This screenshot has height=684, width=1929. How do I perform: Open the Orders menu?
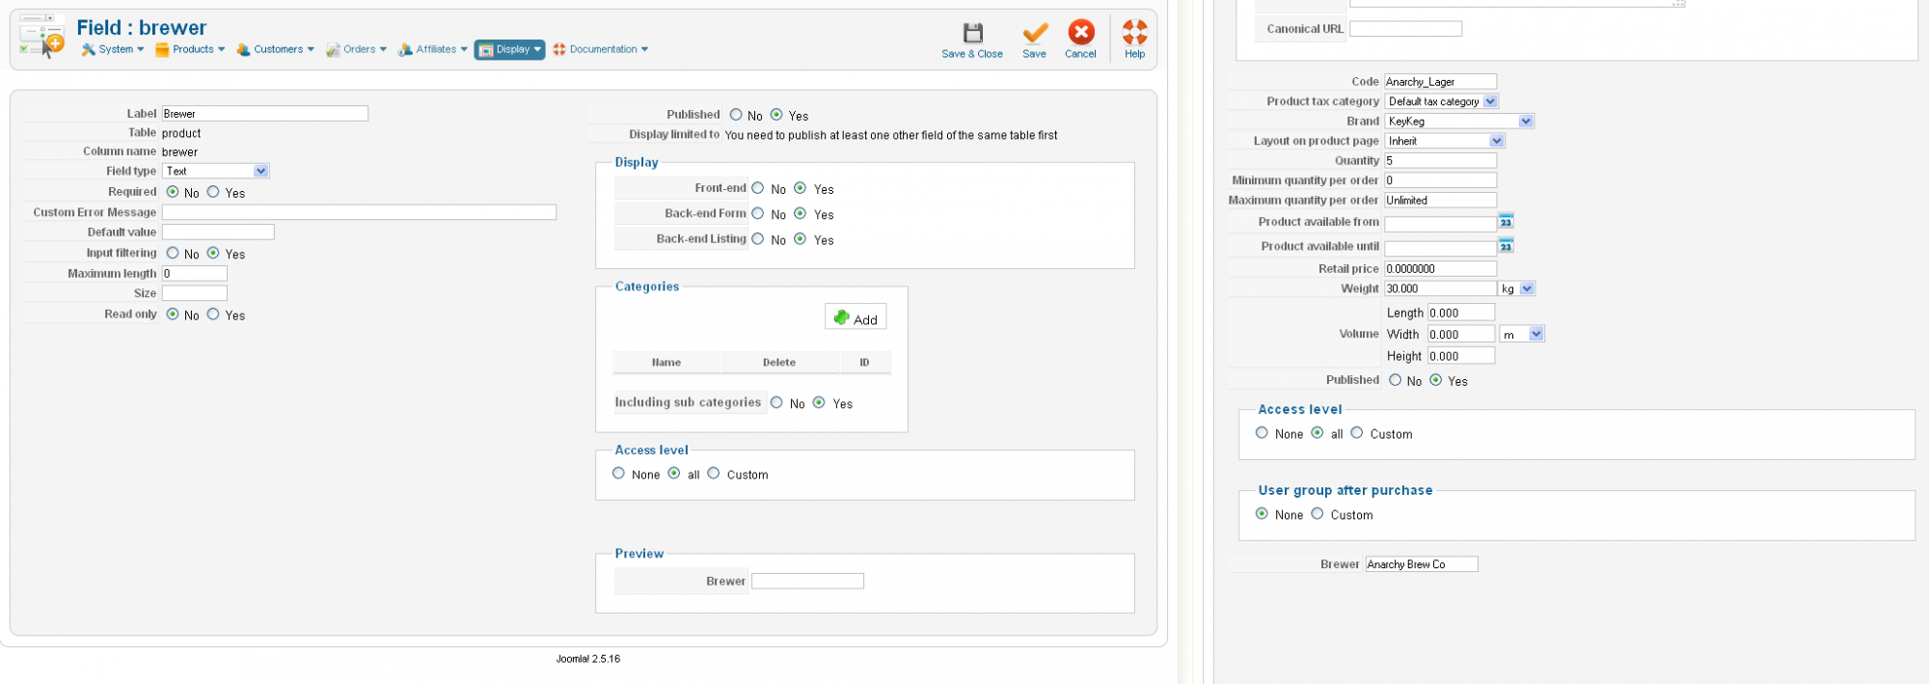pyautogui.click(x=356, y=49)
